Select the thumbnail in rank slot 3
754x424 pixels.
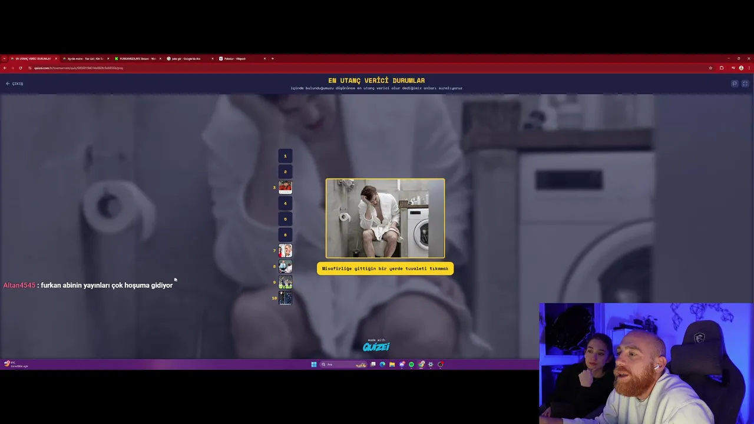[x=285, y=187]
